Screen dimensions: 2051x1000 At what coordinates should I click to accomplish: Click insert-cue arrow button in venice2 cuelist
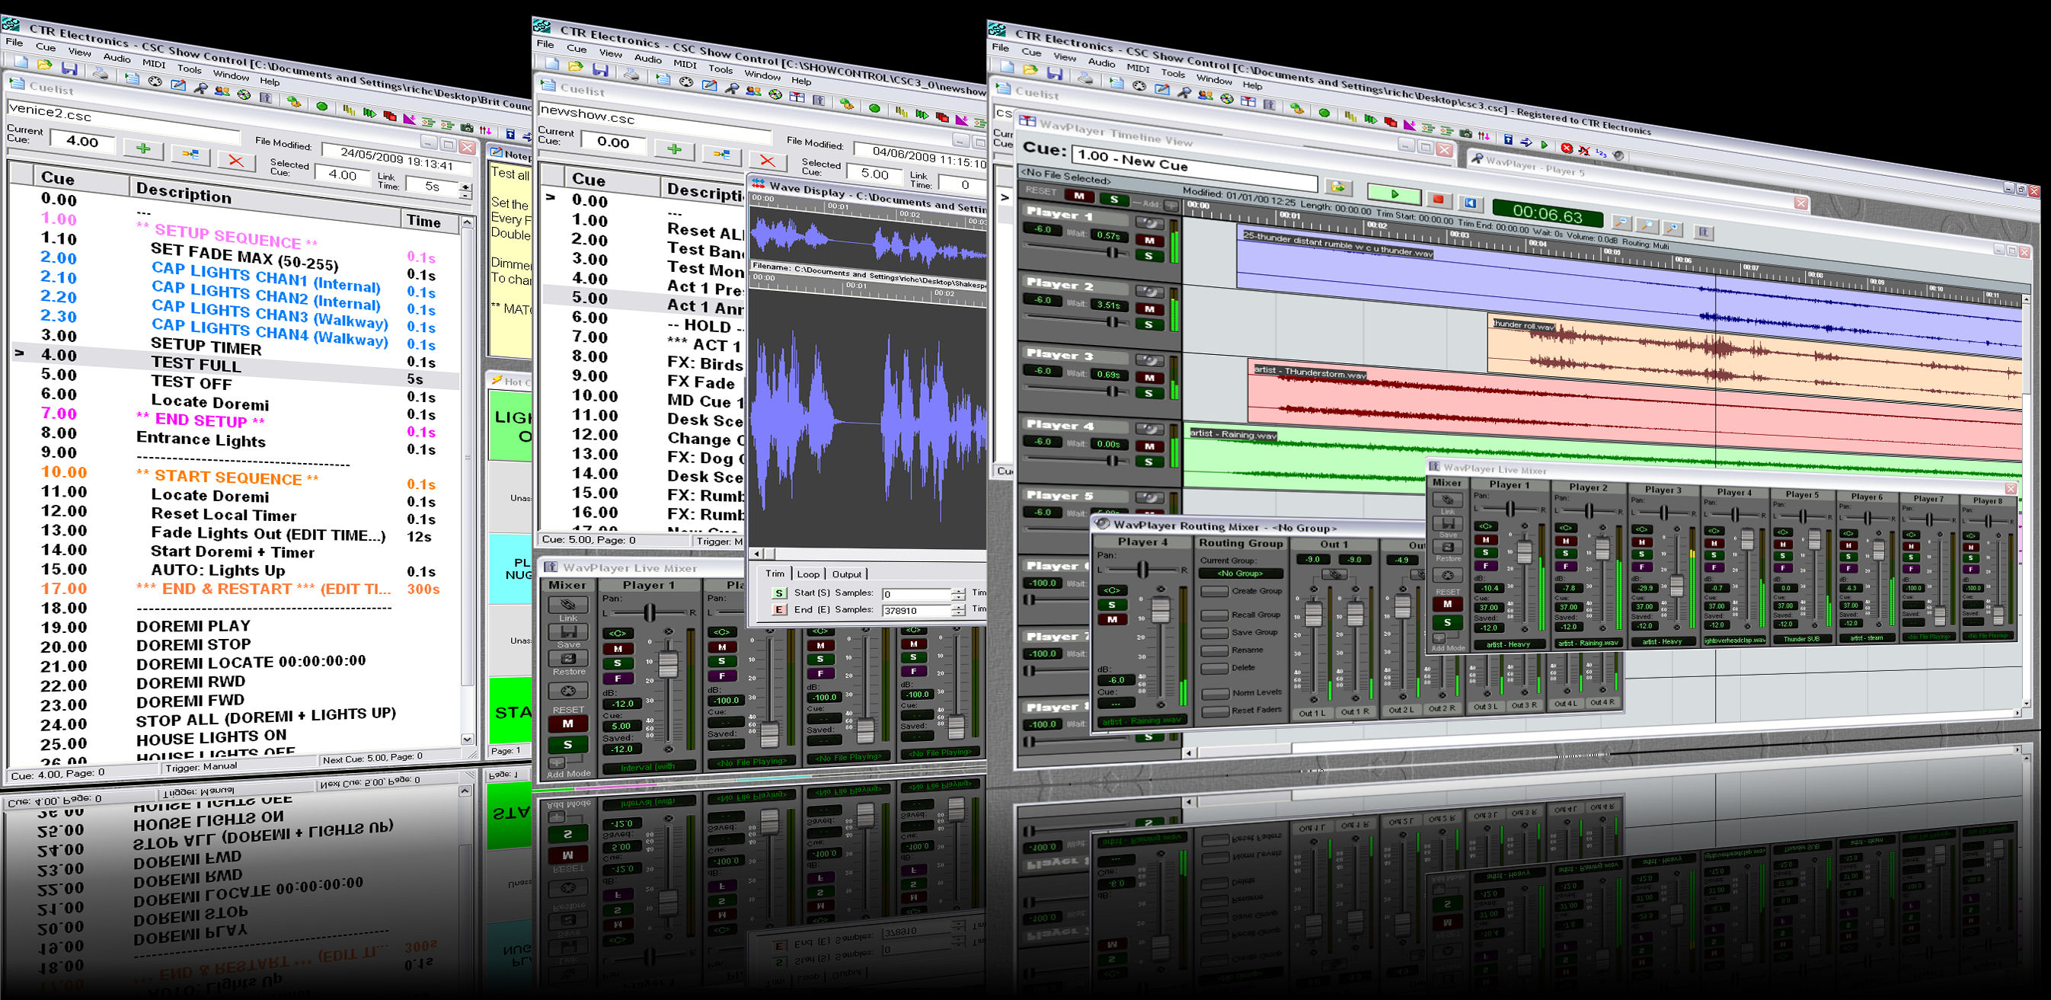tap(190, 155)
